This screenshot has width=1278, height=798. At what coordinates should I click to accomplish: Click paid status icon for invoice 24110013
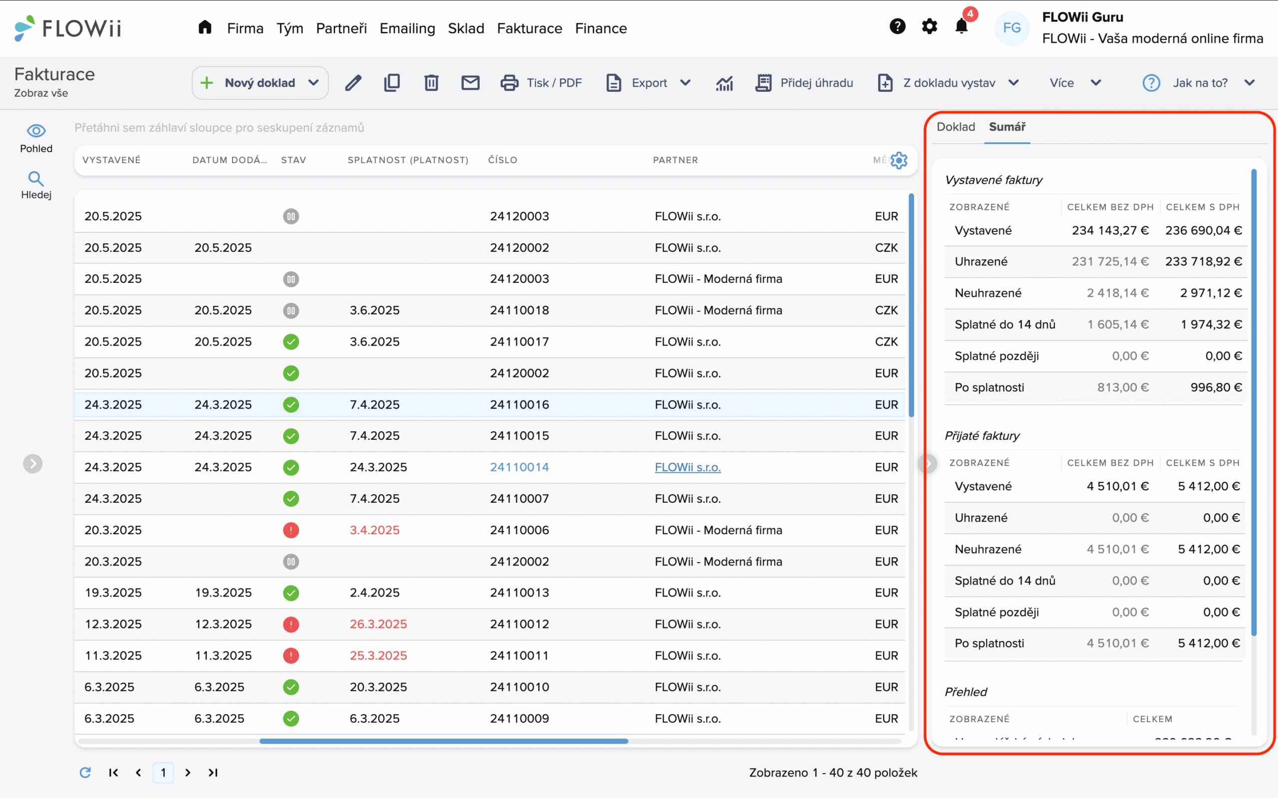291,593
